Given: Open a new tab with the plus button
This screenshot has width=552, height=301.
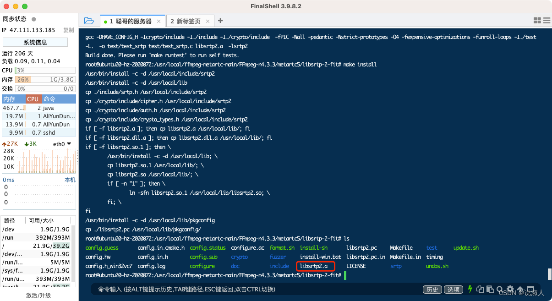Looking at the screenshot, I should 220,21.
